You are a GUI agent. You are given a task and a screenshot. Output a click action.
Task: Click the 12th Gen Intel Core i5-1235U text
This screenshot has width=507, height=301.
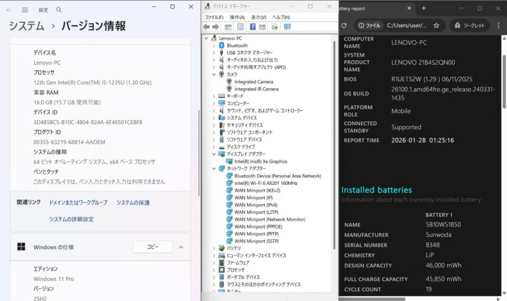pyautogui.click(x=92, y=83)
